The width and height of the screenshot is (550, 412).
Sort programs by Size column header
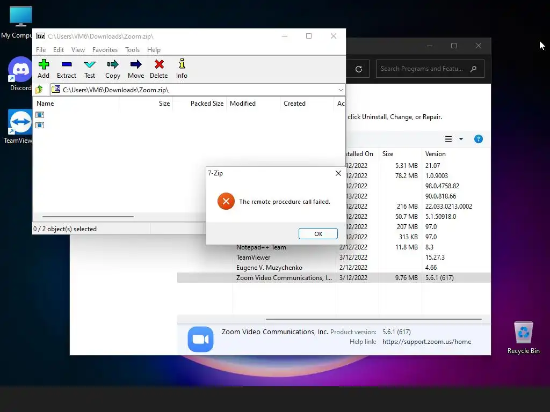(400, 154)
